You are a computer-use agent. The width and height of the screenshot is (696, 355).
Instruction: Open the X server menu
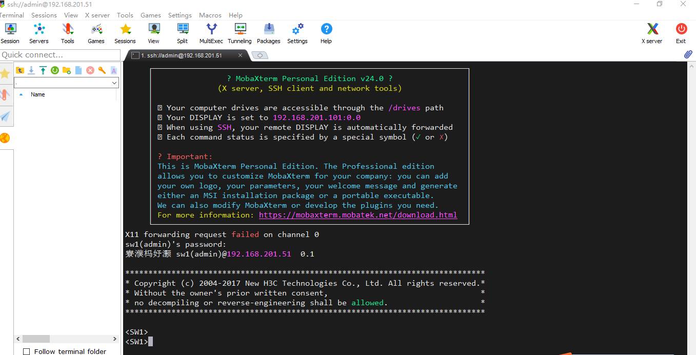[x=97, y=15]
